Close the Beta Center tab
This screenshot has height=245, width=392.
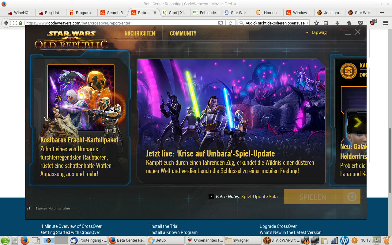coord(155,13)
